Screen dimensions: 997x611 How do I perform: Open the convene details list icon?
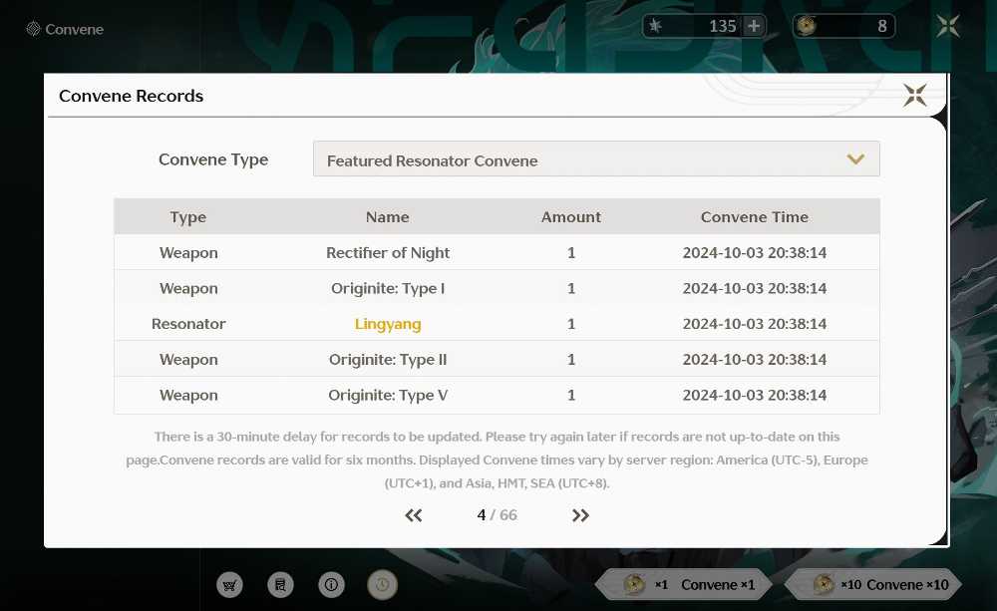point(280,584)
